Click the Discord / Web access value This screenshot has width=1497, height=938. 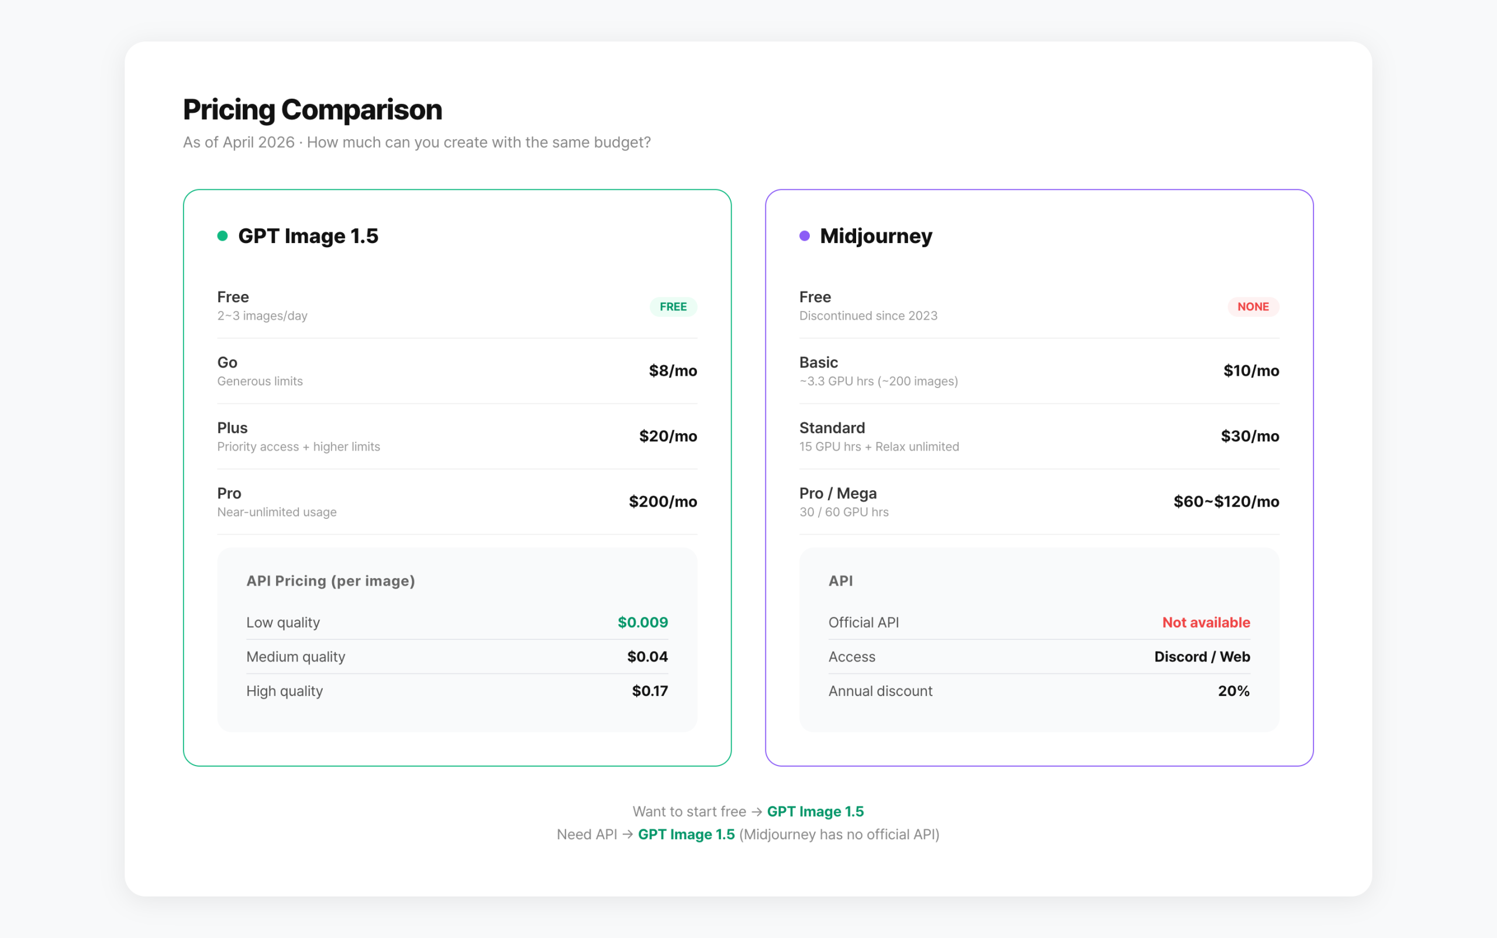point(1202,656)
